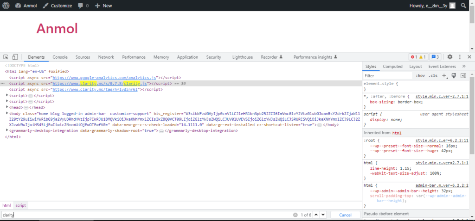Toggle the device toolbar icon
This screenshot has height=221, width=475.
coord(15,57)
